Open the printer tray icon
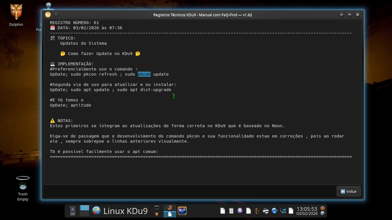The image size is (392, 220). tap(266, 211)
